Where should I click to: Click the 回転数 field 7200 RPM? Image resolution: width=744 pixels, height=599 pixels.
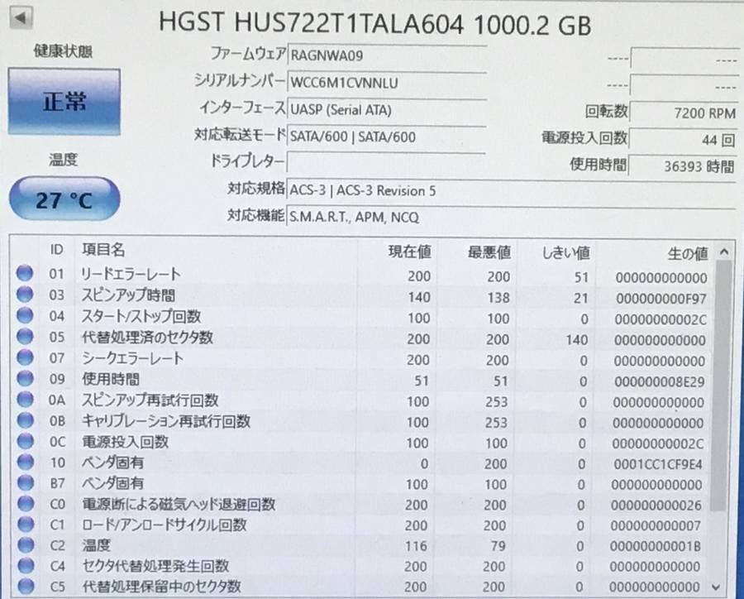[684, 113]
